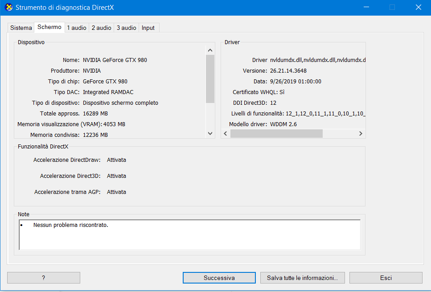Click down arrow of Dispositivo scrollbar

(x=210, y=133)
